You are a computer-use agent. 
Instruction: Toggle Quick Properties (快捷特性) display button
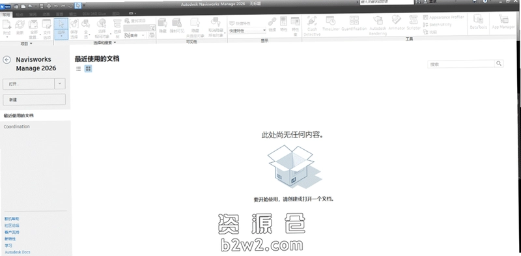pyautogui.click(x=240, y=23)
